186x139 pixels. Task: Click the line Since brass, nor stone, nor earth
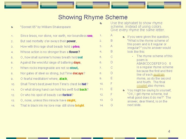[x=57, y=36]
